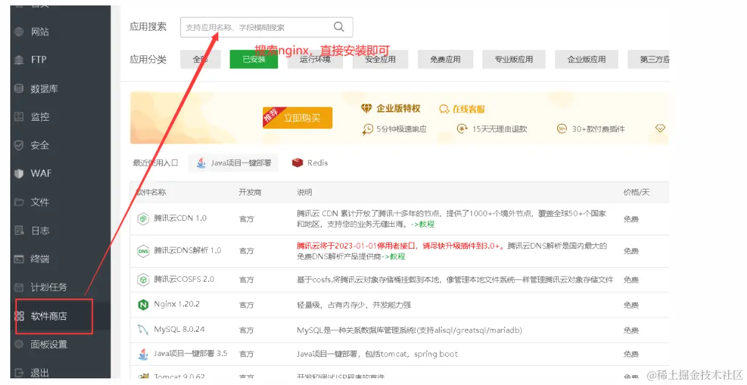Click the Java项目一键部署 3.5 row icon
Screen dimensions: 747x385
pyautogui.click(x=143, y=354)
